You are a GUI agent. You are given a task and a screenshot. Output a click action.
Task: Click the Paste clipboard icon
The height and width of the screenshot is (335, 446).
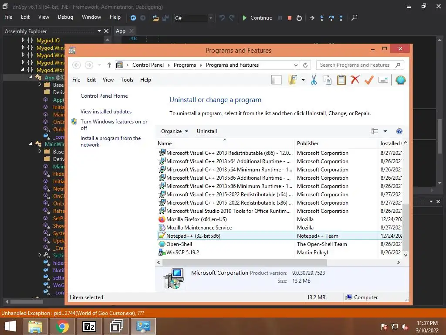[x=341, y=80]
